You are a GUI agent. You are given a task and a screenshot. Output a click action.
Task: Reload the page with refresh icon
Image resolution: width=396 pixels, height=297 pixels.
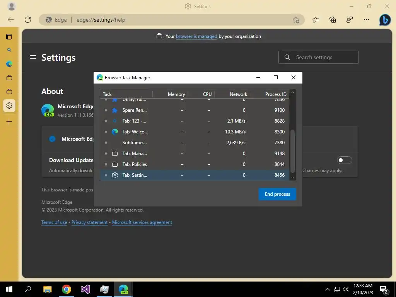tap(28, 20)
